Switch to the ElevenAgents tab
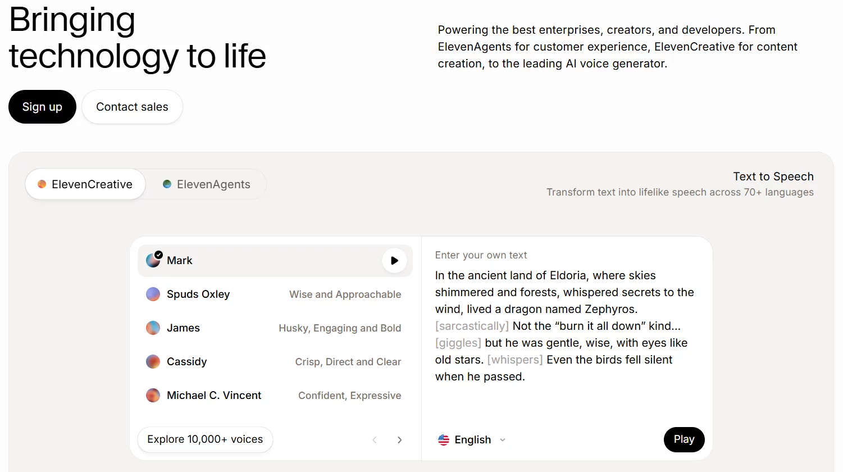 pos(206,184)
